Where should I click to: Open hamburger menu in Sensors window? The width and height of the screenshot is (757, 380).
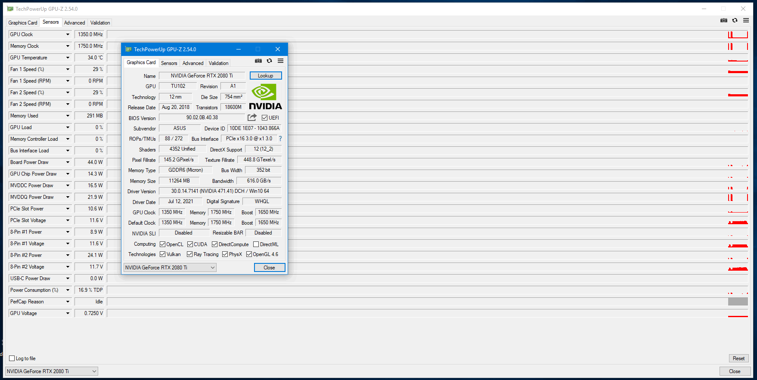746,20
